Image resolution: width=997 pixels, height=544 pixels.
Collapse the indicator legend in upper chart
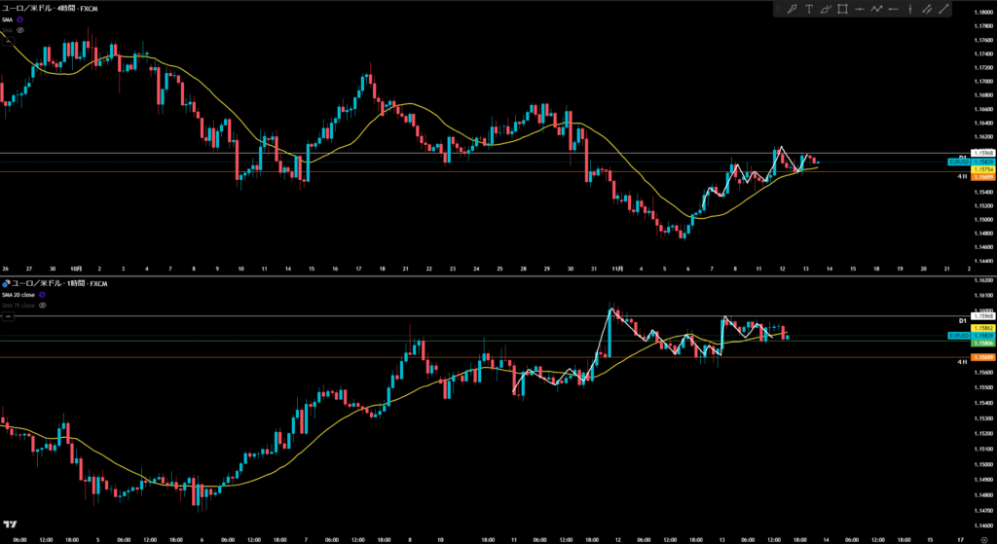pos(6,43)
